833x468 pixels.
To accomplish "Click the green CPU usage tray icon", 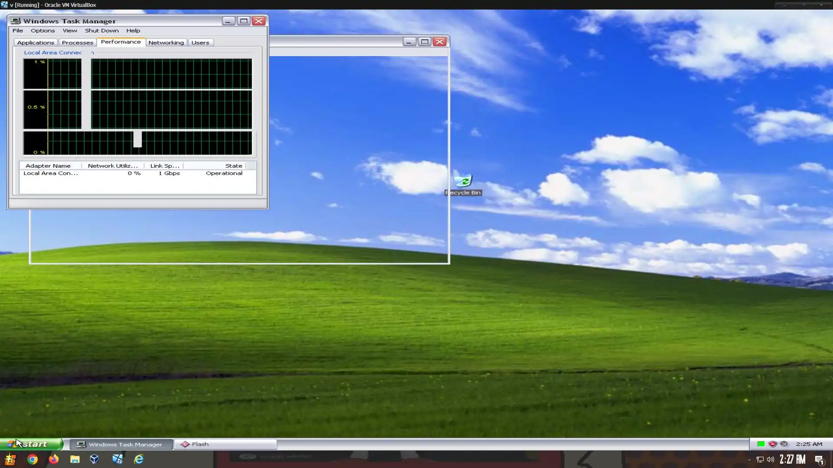I will (761, 444).
